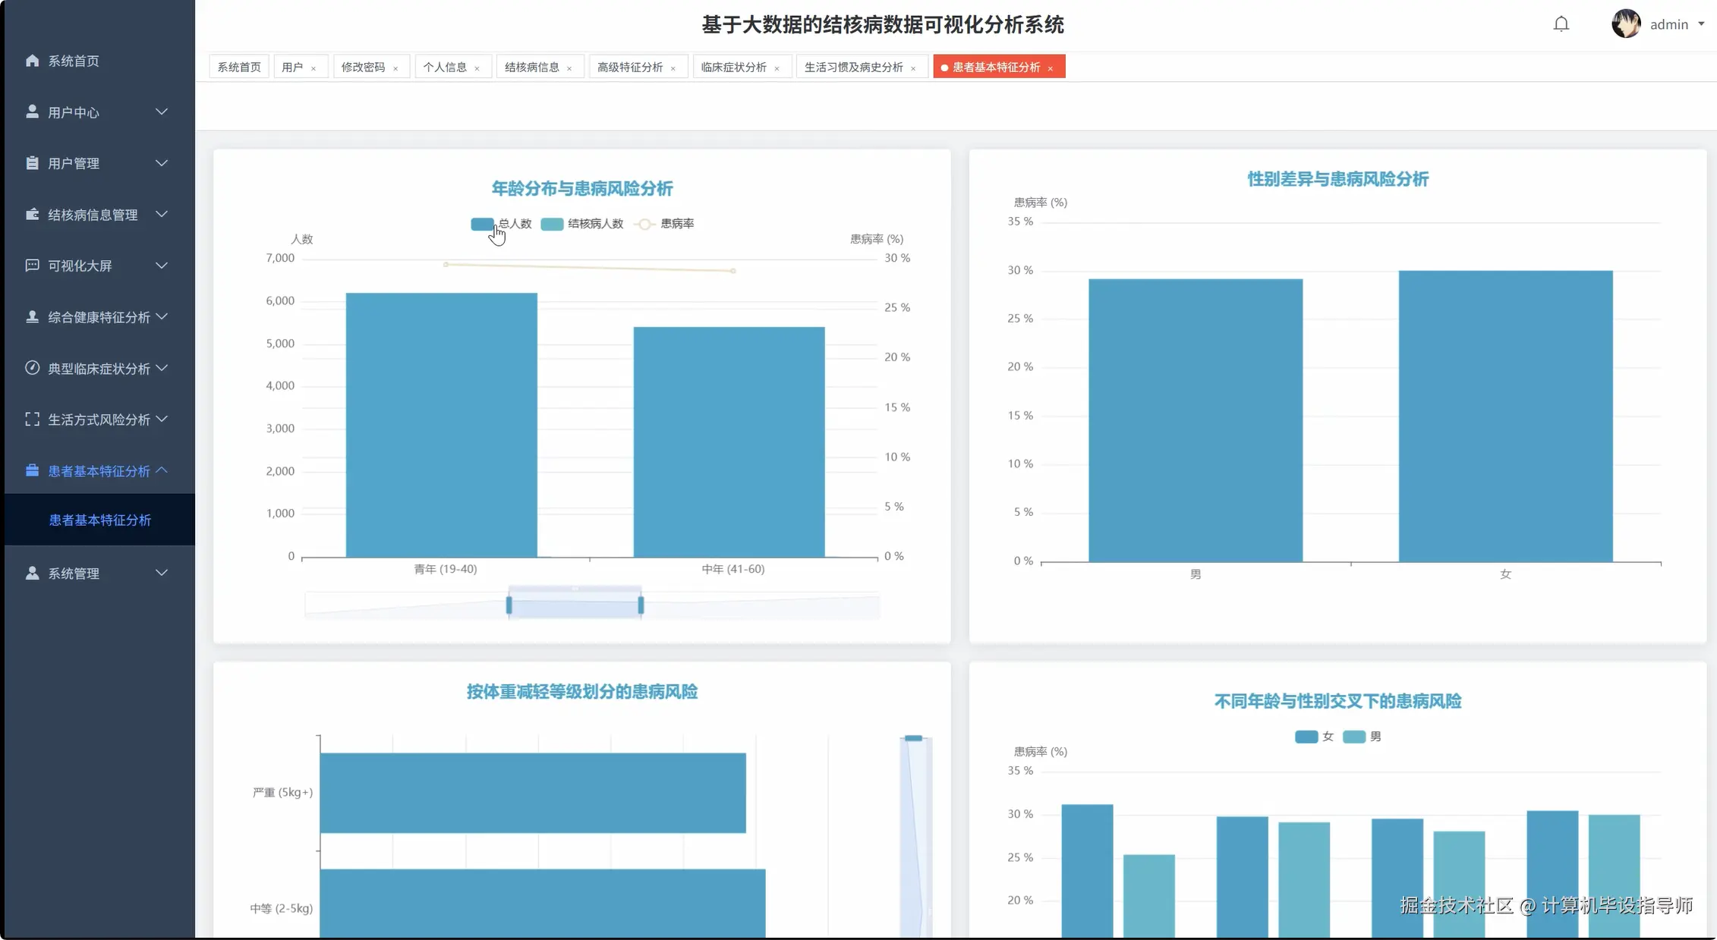Click the person icon beside 系统管理
The image size is (1717, 940).
coord(32,573)
